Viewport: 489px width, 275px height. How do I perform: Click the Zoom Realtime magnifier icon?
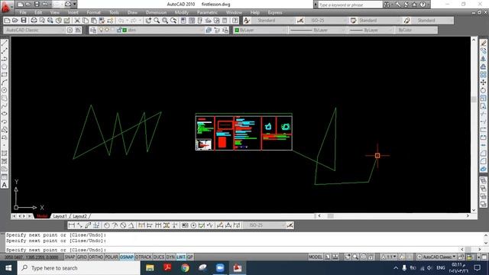pyautogui.click(x=157, y=21)
